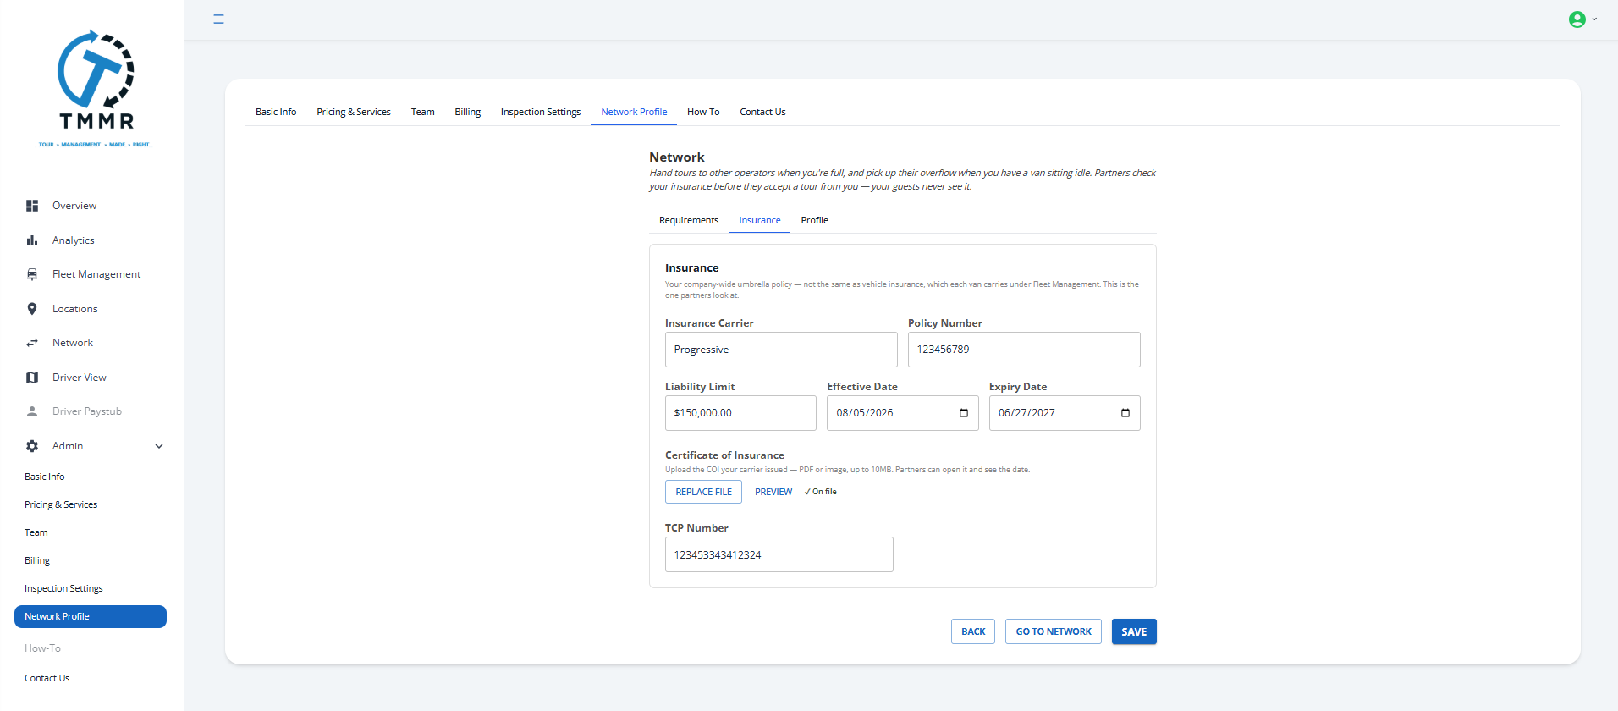Select Network Profile in the sidebar
The height and width of the screenshot is (711, 1618).
click(x=91, y=616)
